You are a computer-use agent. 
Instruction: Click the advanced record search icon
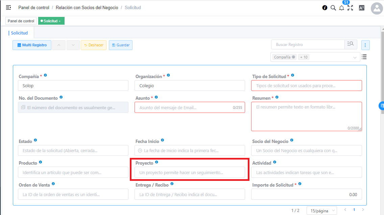pyautogui.click(x=351, y=44)
